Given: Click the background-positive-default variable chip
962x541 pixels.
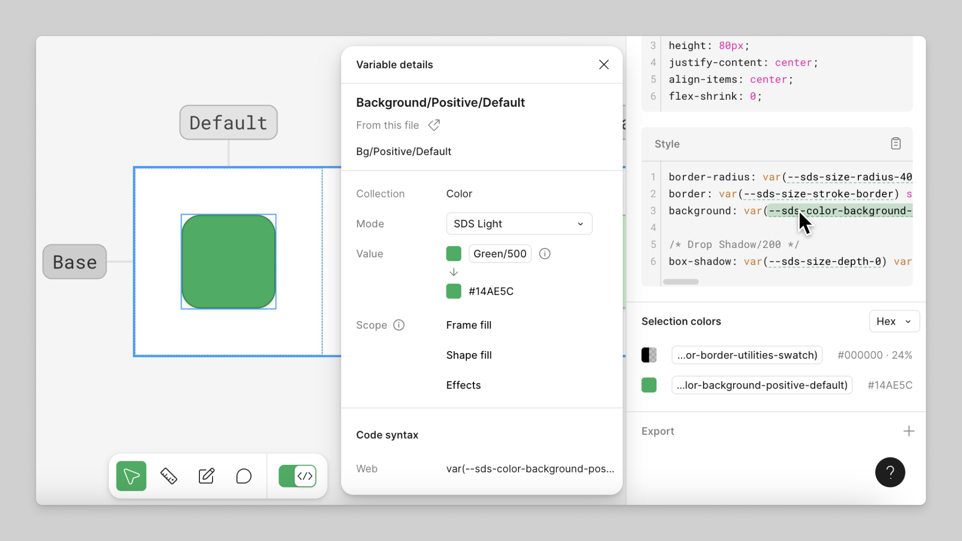Looking at the screenshot, I should coord(762,385).
